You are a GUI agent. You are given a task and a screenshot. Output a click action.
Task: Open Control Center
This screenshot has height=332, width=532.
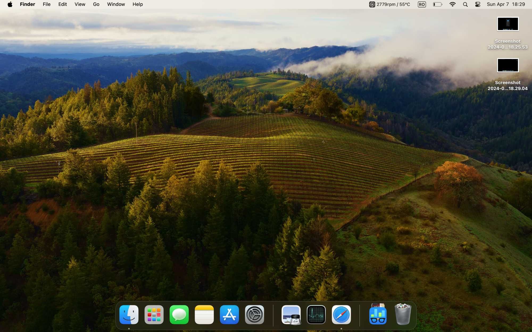478,4
